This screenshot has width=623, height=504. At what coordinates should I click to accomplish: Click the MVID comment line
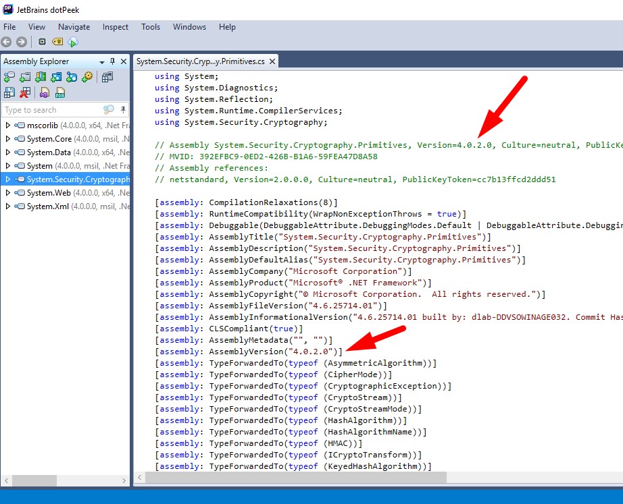click(x=266, y=157)
